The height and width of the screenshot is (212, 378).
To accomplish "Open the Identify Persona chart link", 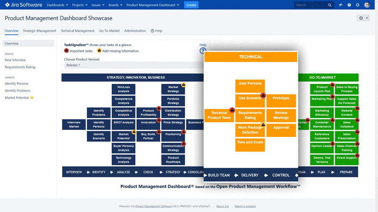I will (16, 83).
